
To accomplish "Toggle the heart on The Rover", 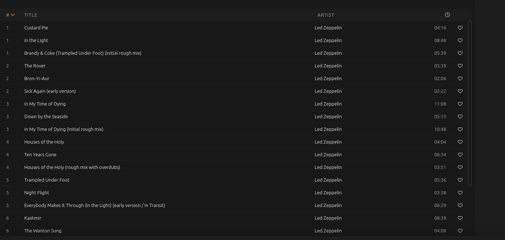I will (460, 66).
